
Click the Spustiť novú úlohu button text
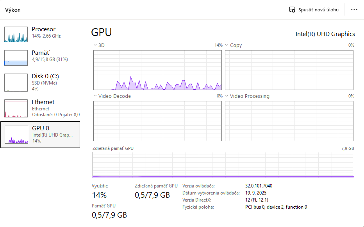click(x=318, y=10)
